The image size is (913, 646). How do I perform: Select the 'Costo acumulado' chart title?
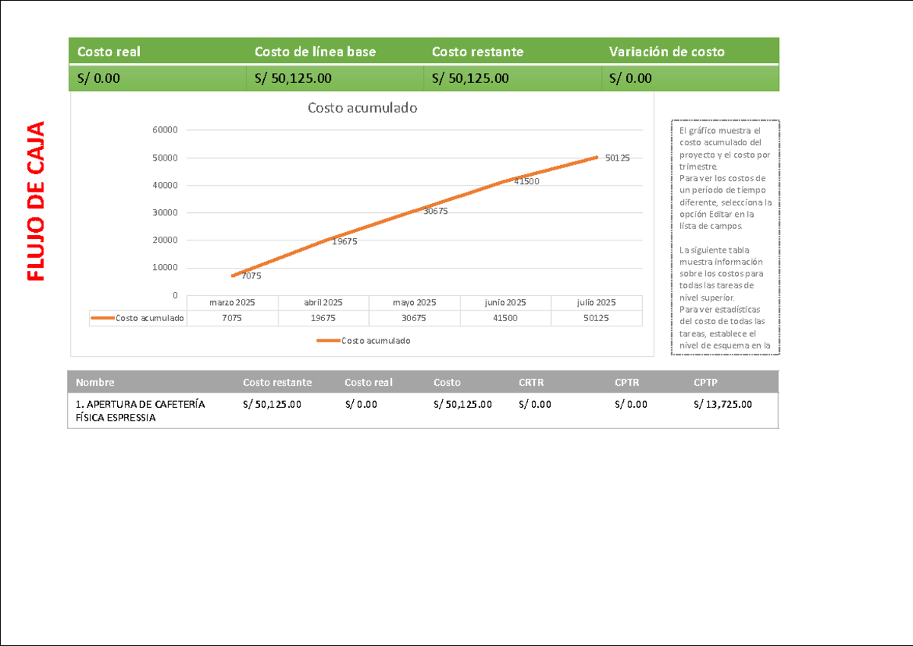(362, 108)
